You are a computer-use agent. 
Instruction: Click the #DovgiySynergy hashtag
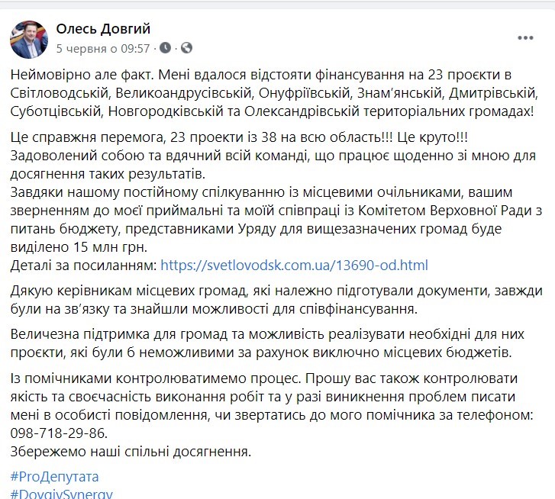tap(61, 494)
